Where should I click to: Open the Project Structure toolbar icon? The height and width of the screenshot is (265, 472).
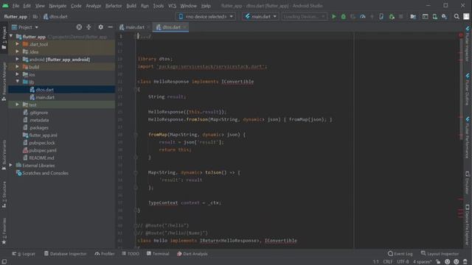tap(413, 16)
